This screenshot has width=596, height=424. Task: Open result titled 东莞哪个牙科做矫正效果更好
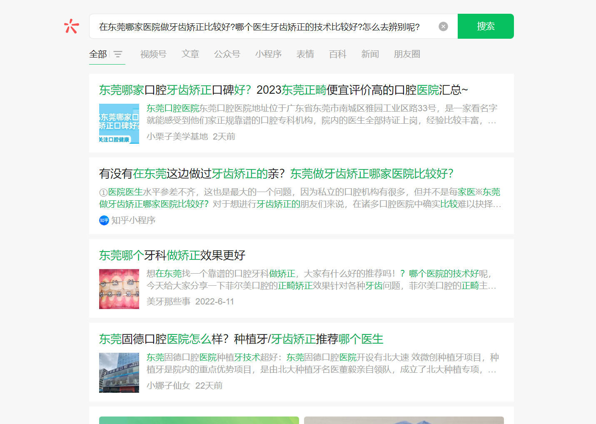[172, 255]
